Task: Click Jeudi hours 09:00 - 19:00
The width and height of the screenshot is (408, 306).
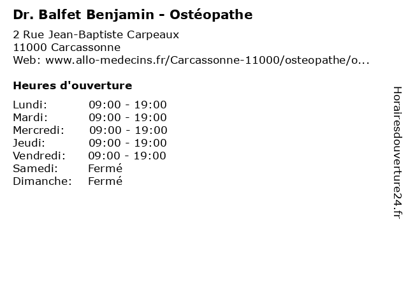Action: click(x=127, y=143)
